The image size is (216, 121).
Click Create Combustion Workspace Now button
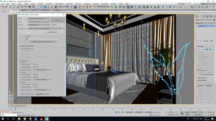43,42
